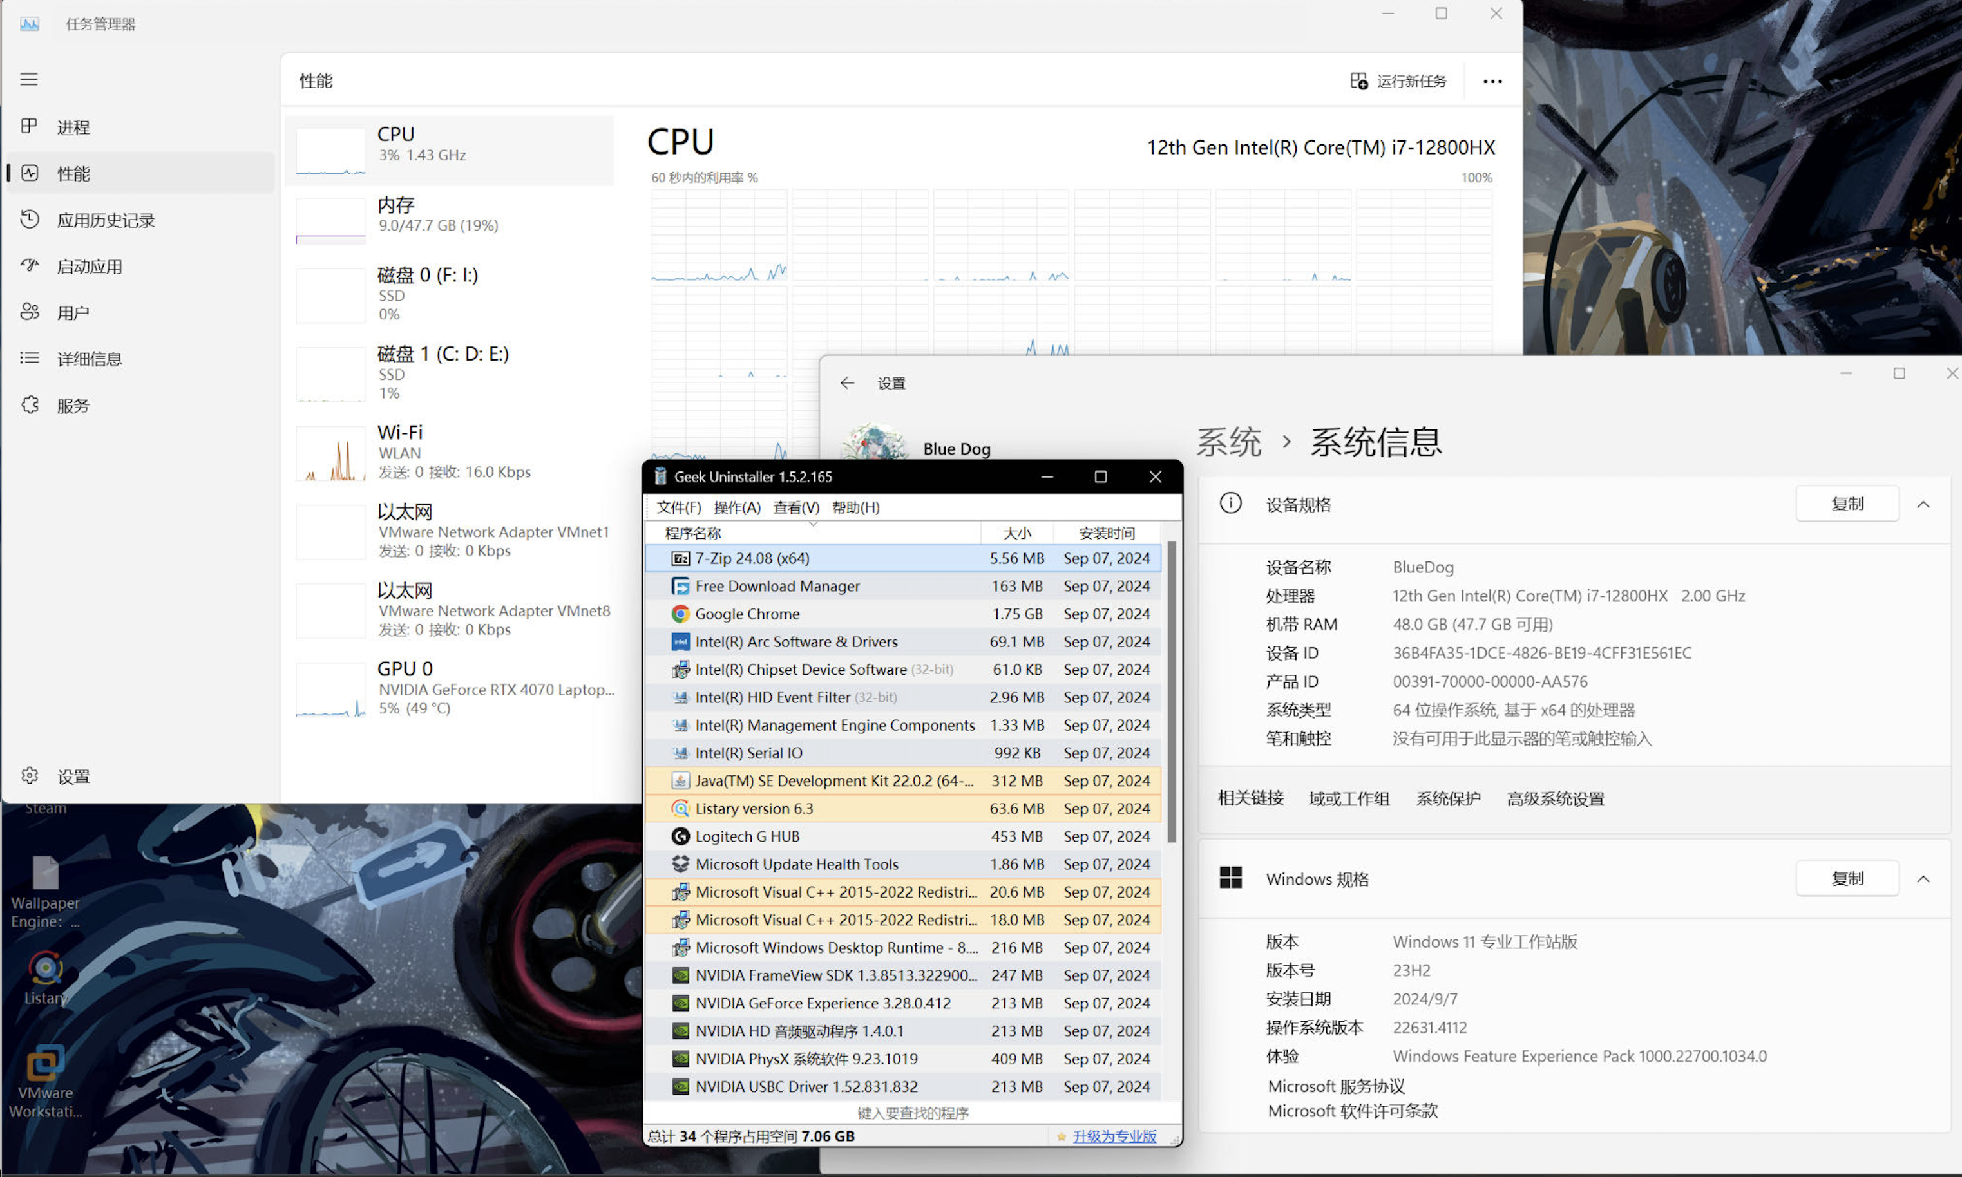Image resolution: width=1962 pixels, height=1177 pixels.
Task: Go to 应用历史记录 (App history) page
Action: (105, 220)
